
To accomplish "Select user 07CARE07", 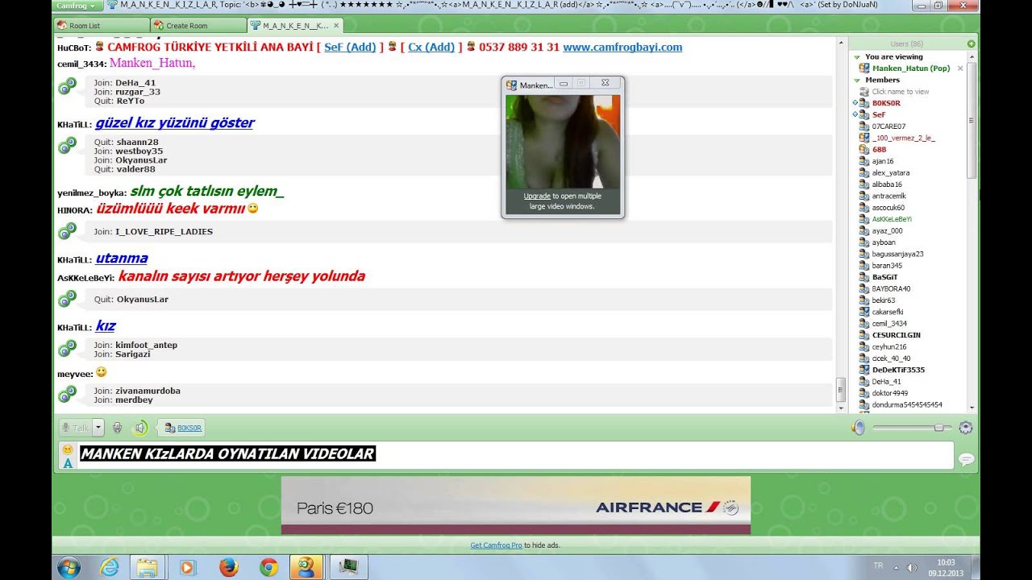I will (888, 126).
